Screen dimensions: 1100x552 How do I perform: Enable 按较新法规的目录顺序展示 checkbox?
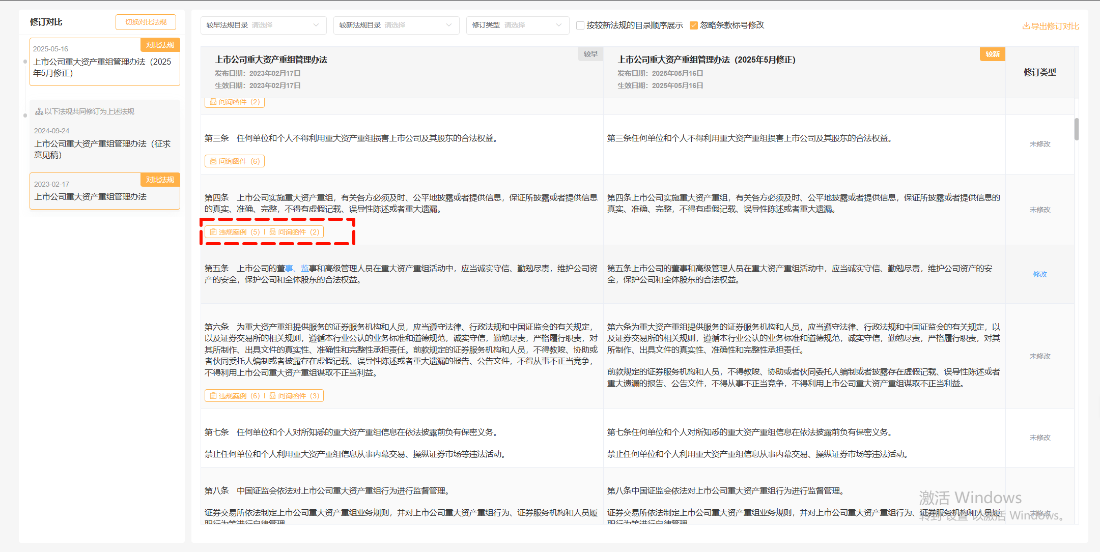[580, 25]
